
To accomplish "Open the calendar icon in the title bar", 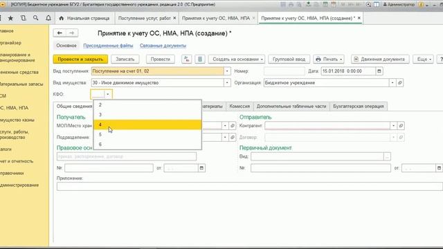I will coord(334,5).
